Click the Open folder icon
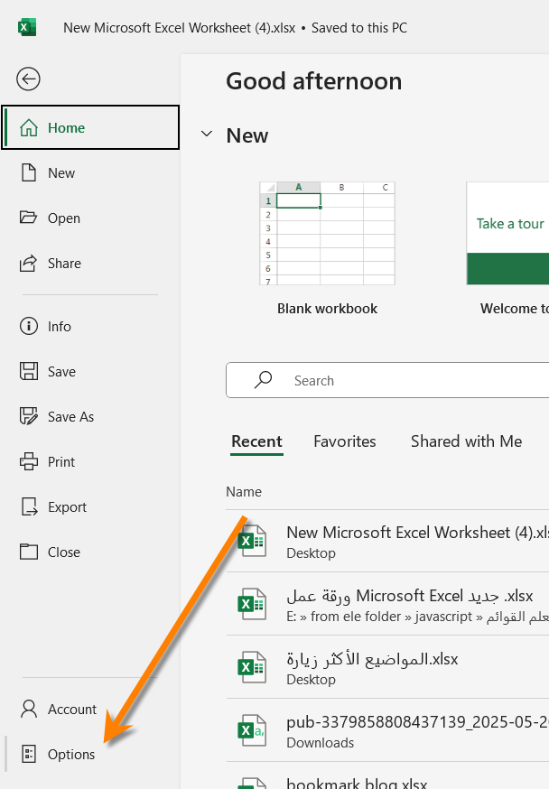Viewport: 549px width, 789px height. coord(28,218)
